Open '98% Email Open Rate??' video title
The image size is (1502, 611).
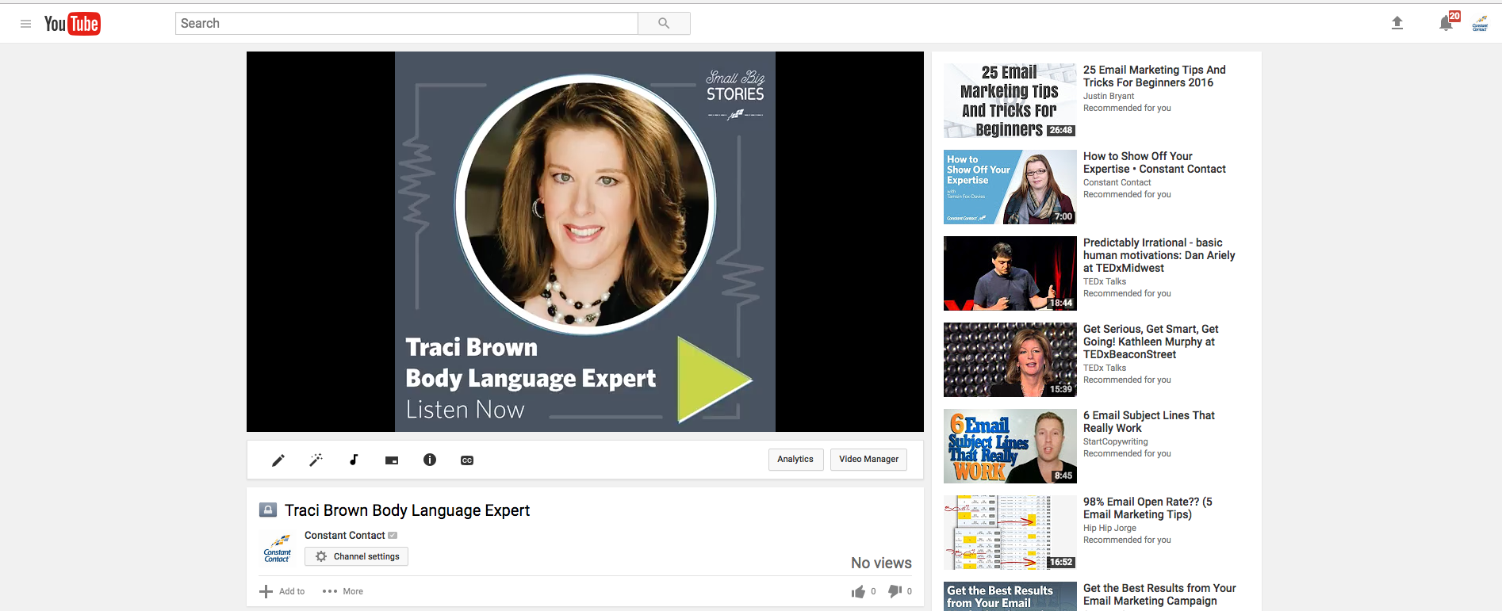(1148, 508)
